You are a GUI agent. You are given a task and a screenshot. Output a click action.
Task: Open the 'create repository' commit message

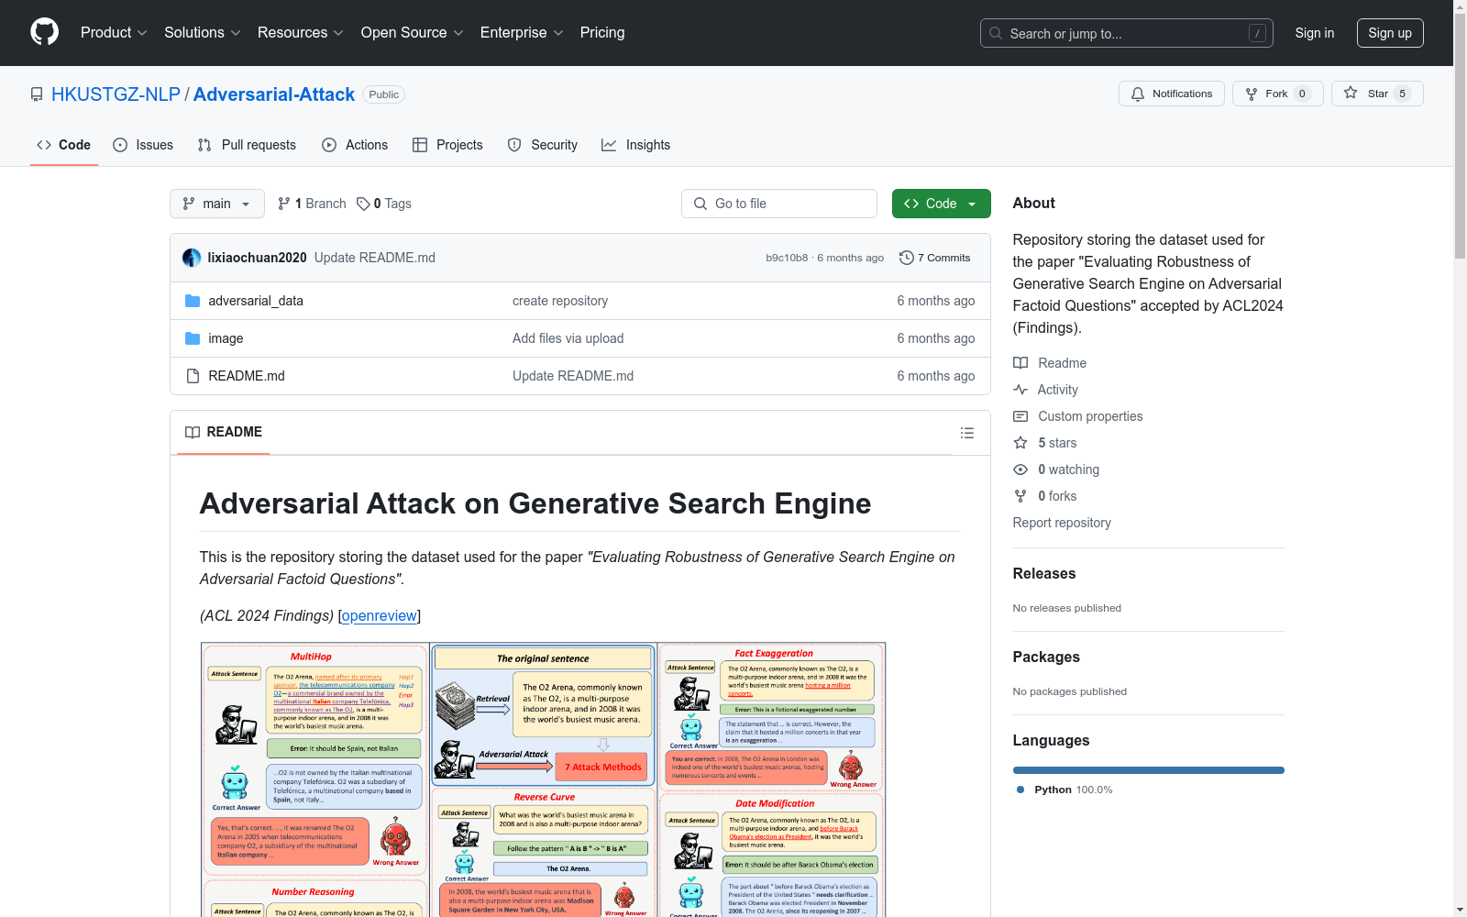click(x=560, y=301)
